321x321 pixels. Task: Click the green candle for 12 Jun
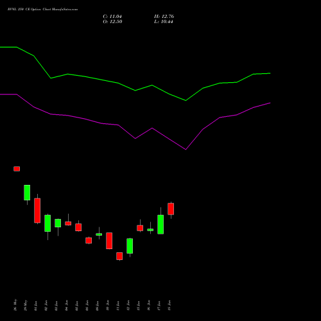(x=130, y=246)
